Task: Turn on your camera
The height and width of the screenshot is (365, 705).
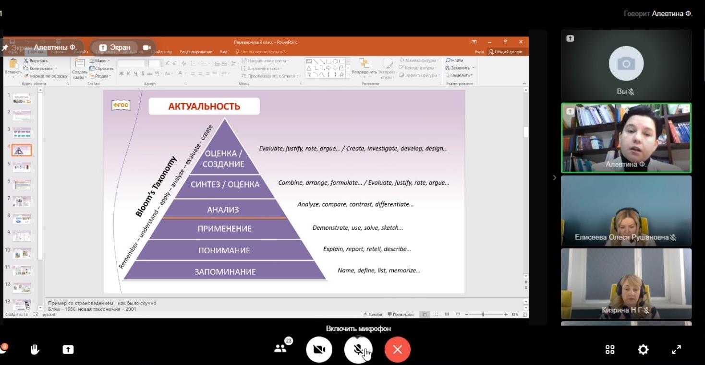Action: 319,350
